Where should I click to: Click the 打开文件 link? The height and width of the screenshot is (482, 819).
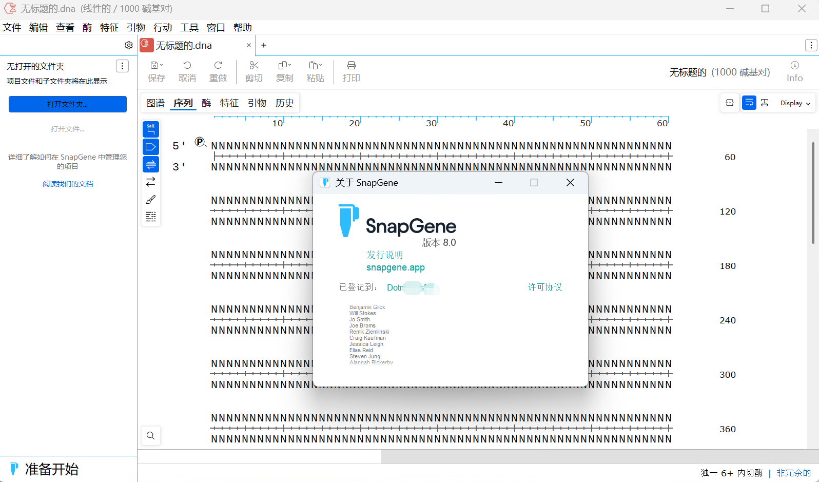(68, 129)
